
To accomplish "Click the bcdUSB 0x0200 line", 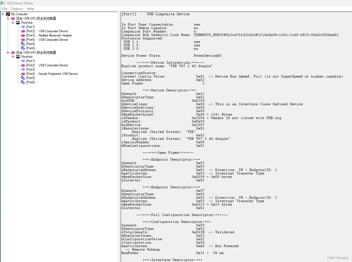I will [x=163, y=101].
